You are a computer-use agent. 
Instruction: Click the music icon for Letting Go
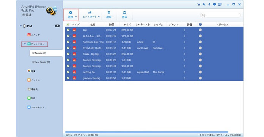74,72
